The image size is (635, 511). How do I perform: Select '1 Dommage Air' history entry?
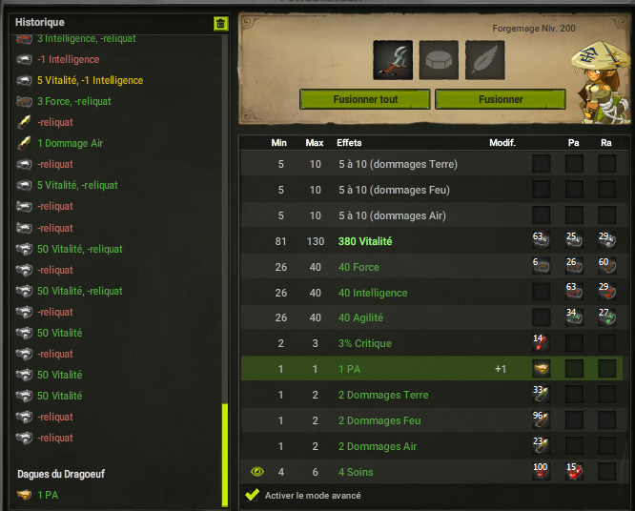tap(70, 143)
